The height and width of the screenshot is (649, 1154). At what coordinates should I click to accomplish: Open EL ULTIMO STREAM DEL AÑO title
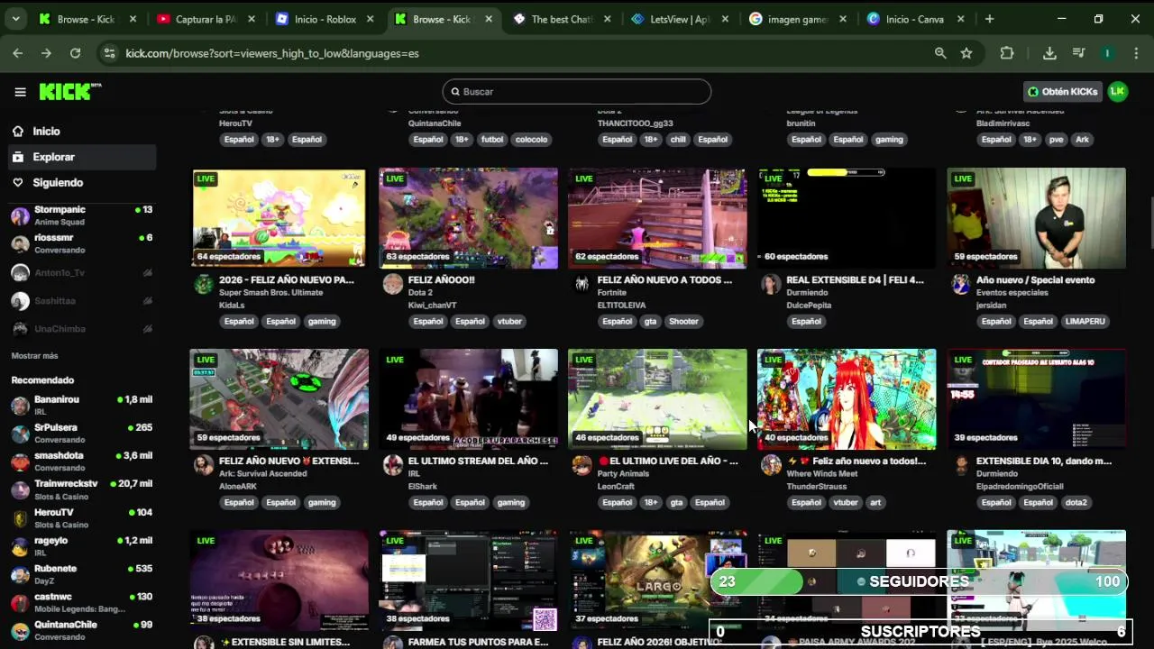478,461
